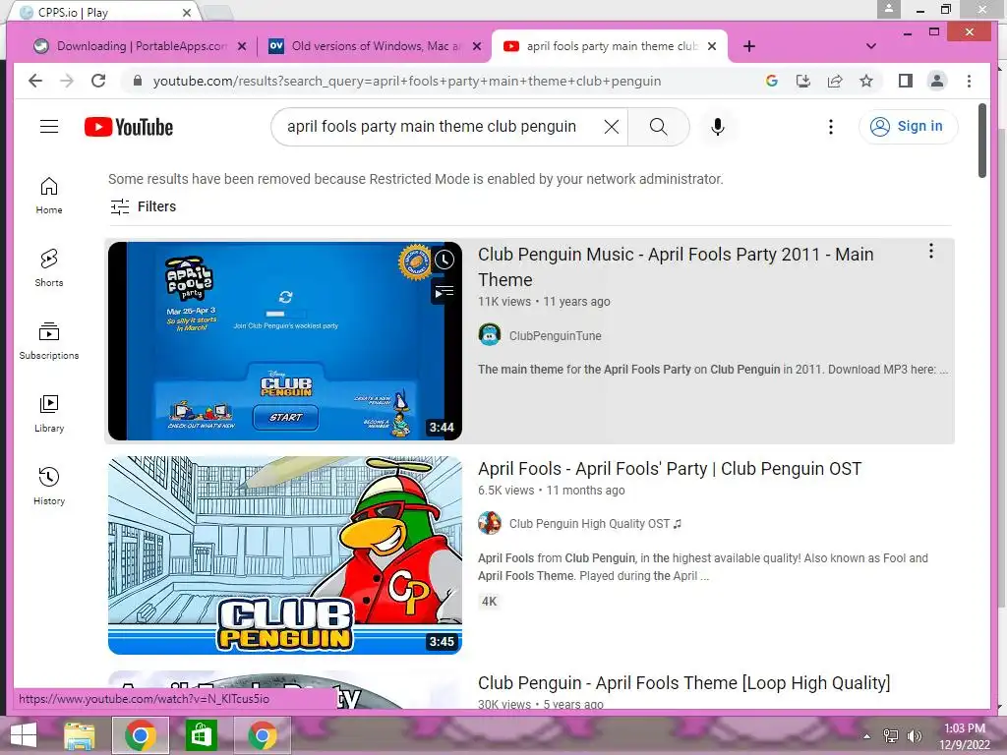Show hidden tray icons arrow
This screenshot has width=1007, height=755.
tap(866, 736)
